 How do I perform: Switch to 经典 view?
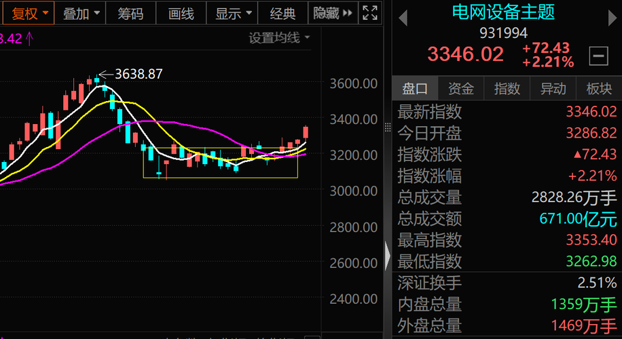pos(283,14)
